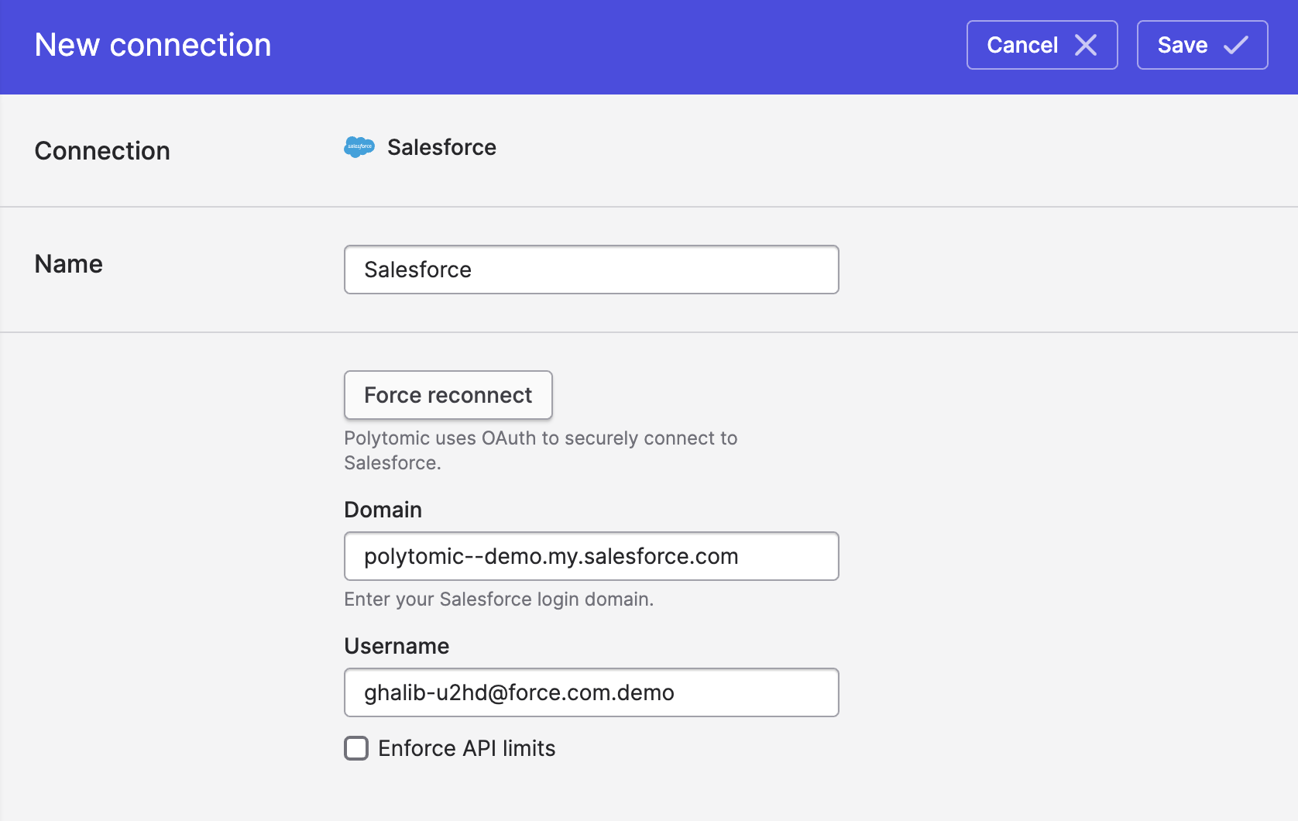Click the Salesforce connection type text
The height and width of the screenshot is (821, 1298).
click(441, 147)
